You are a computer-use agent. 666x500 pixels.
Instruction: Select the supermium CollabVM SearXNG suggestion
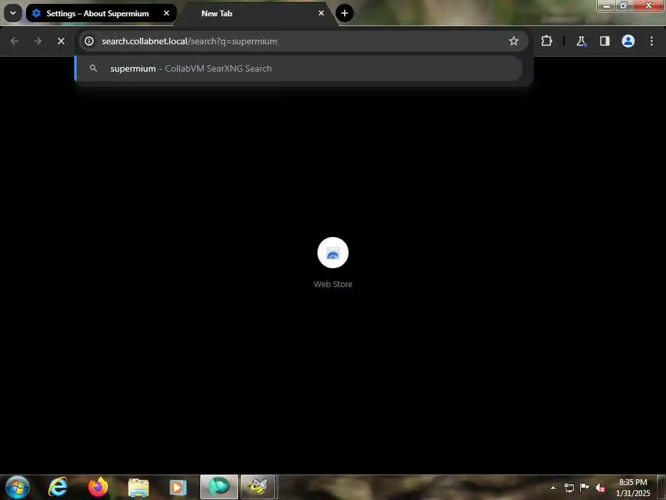(299, 68)
